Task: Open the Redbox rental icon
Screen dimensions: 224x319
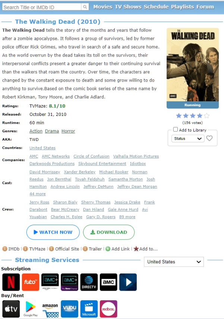Action: click(108, 309)
